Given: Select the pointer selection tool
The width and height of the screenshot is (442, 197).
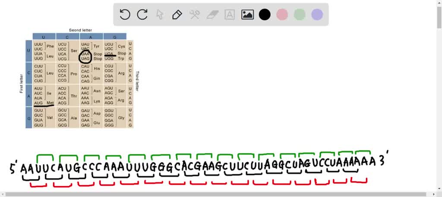Looking at the screenshot, I should 160,15.
